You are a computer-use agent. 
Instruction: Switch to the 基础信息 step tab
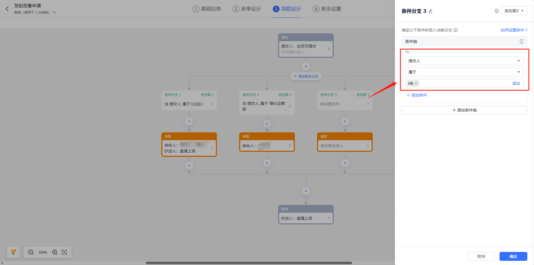207,9
